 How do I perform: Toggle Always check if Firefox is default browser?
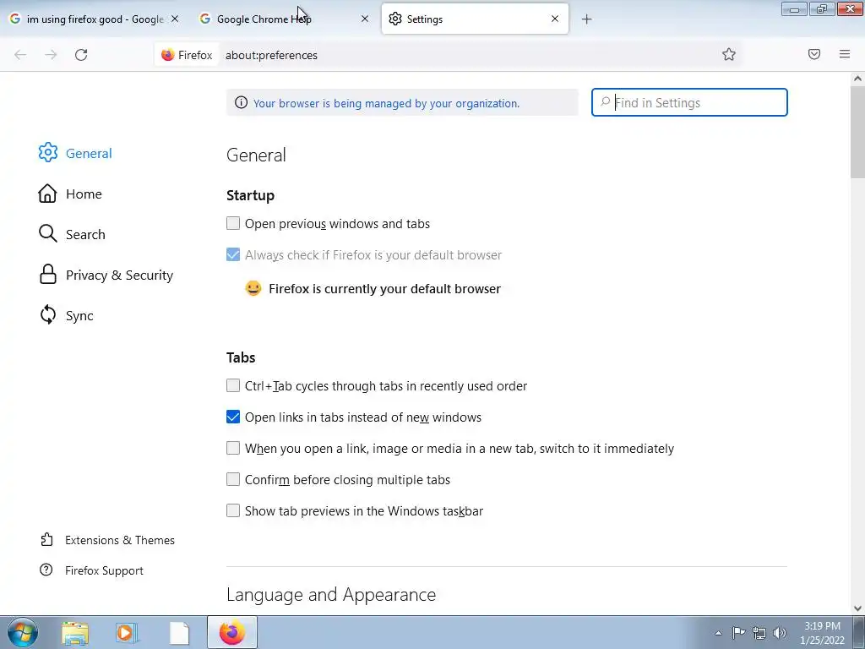pos(233,254)
